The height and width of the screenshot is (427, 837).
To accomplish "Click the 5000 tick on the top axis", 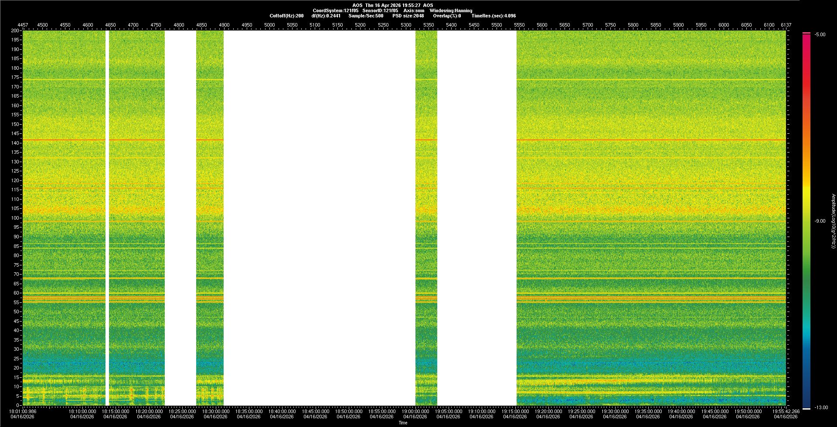I will (269, 25).
